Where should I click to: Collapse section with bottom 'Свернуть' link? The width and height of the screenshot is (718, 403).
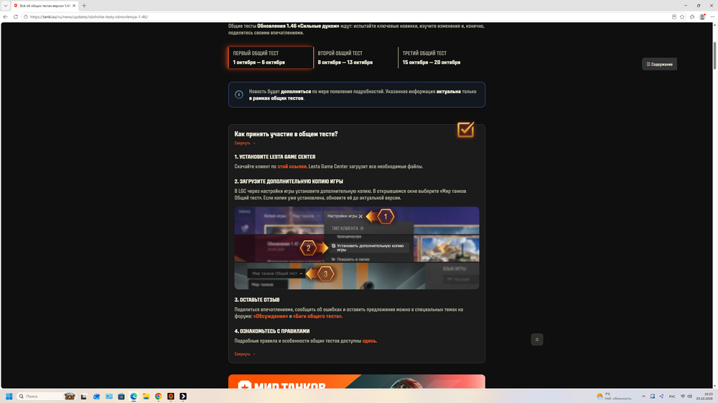[x=245, y=354]
